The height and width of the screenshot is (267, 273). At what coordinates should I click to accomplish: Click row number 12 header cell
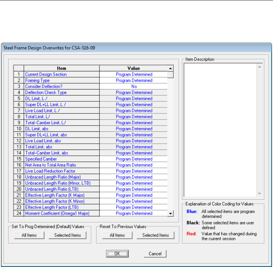click(x=19, y=141)
